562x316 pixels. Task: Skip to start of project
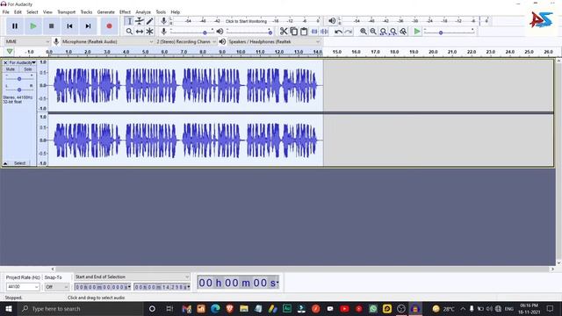[x=69, y=26]
